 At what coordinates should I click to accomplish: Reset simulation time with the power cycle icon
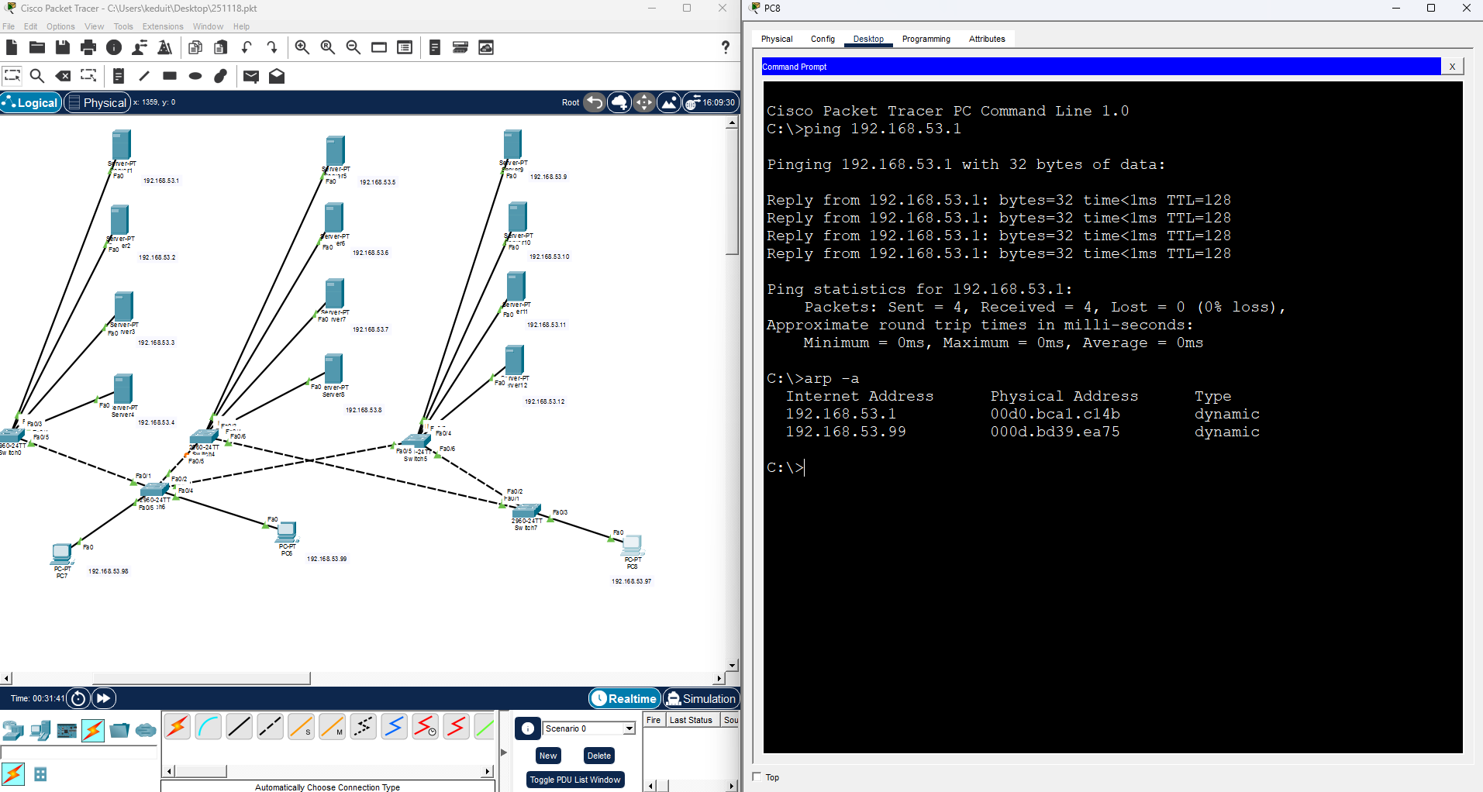pos(78,698)
